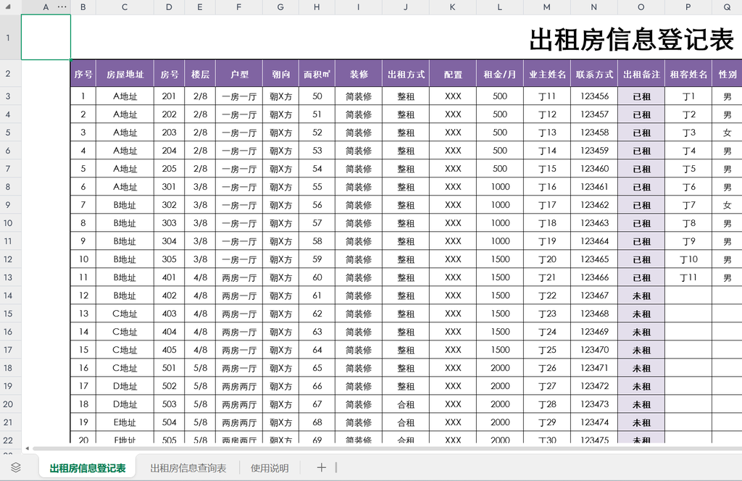Image resolution: width=742 pixels, height=481 pixels.
Task: Switch to 出租房信息查询表 sheet tab
Action: (x=188, y=468)
